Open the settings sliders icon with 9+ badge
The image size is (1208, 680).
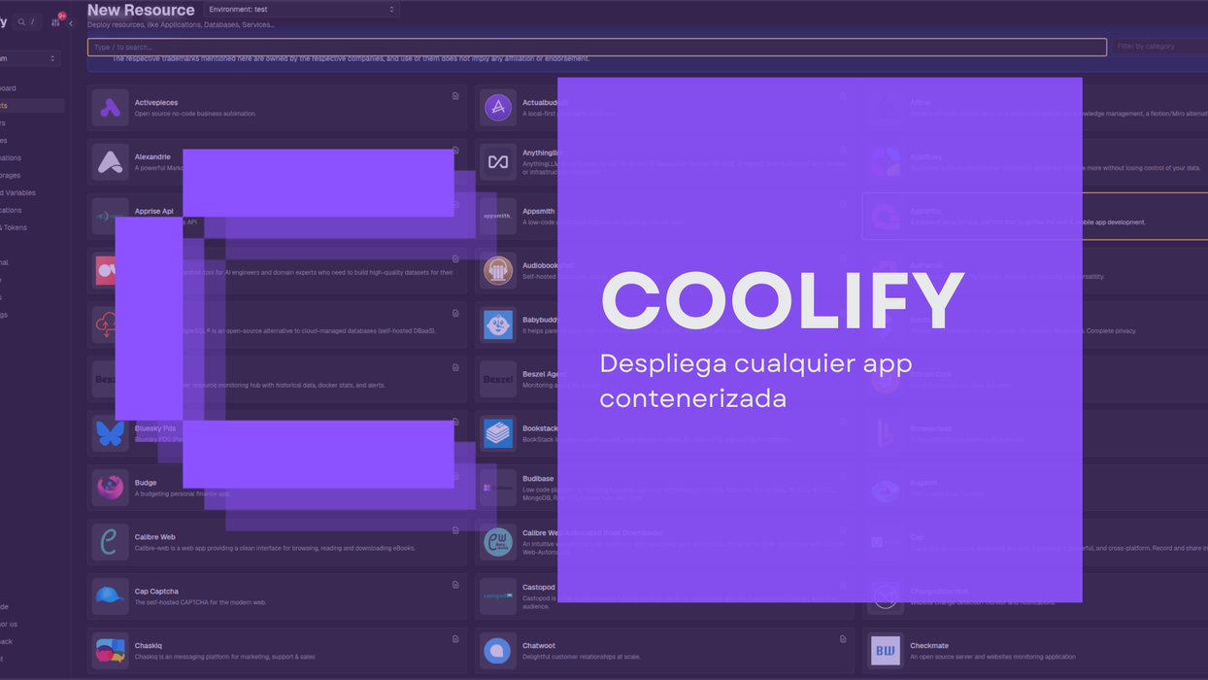[56, 21]
